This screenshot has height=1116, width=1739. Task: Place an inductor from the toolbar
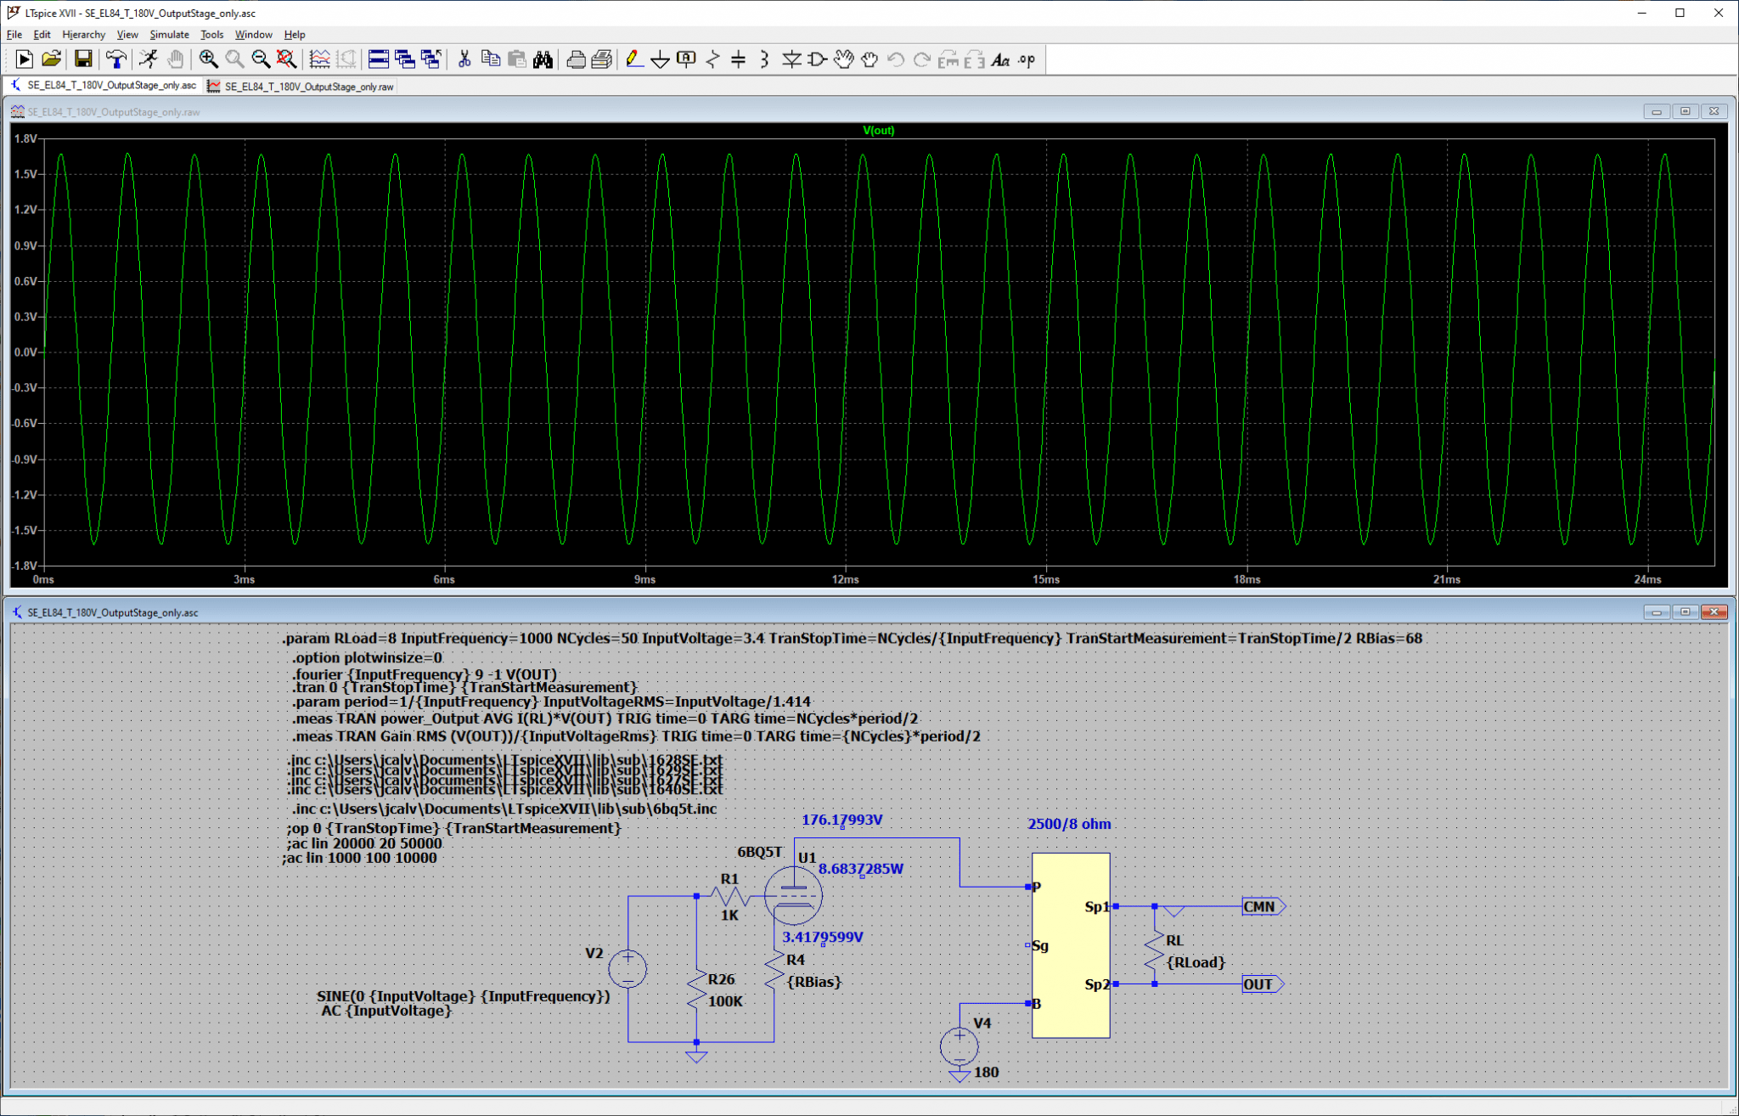click(765, 59)
